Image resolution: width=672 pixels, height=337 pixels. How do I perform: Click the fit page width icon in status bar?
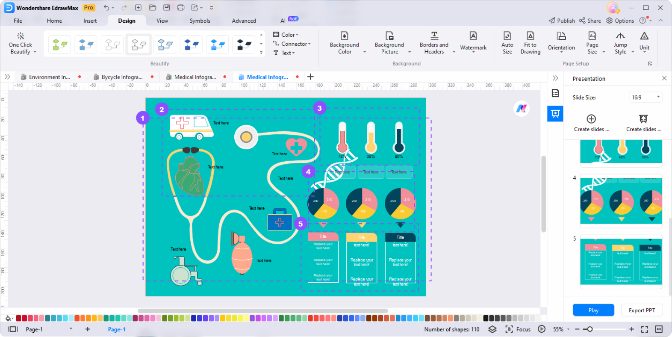pos(659,329)
